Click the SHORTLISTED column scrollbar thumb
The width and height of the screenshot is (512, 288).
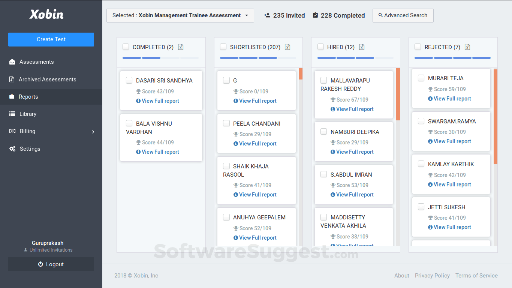(x=301, y=74)
